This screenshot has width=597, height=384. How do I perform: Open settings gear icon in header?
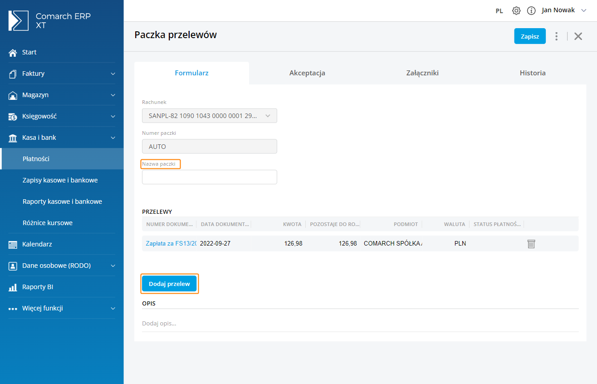point(516,10)
